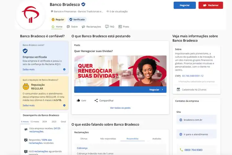The image size is (232, 155).
Task: Click the chevron arrow on Negociar bar
Action: (162, 90)
